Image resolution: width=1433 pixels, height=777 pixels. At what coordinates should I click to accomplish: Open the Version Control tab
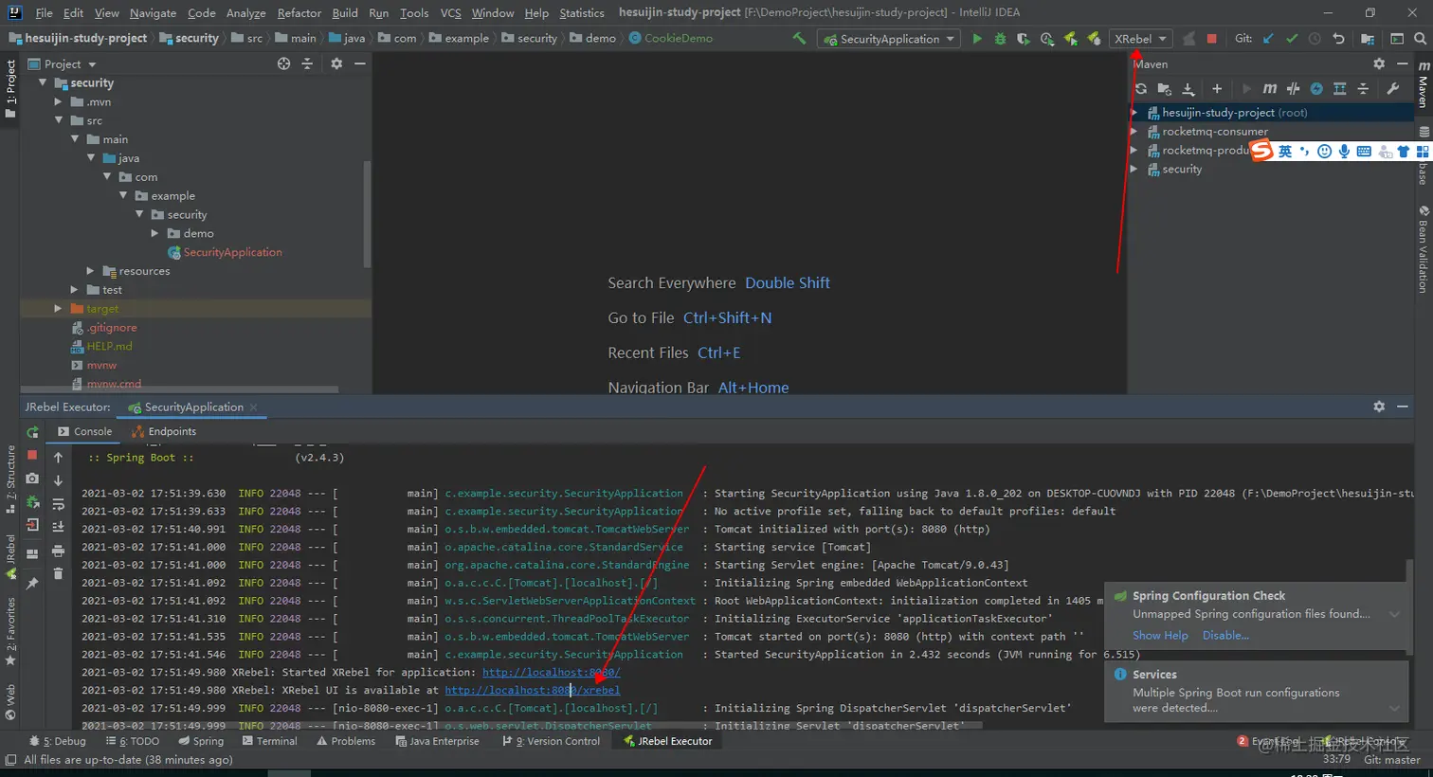click(x=552, y=741)
